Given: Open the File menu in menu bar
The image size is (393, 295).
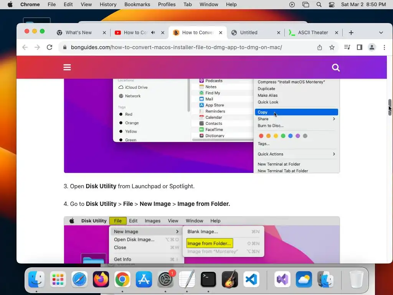Looking at the screenshot, I should click(52, 5).
